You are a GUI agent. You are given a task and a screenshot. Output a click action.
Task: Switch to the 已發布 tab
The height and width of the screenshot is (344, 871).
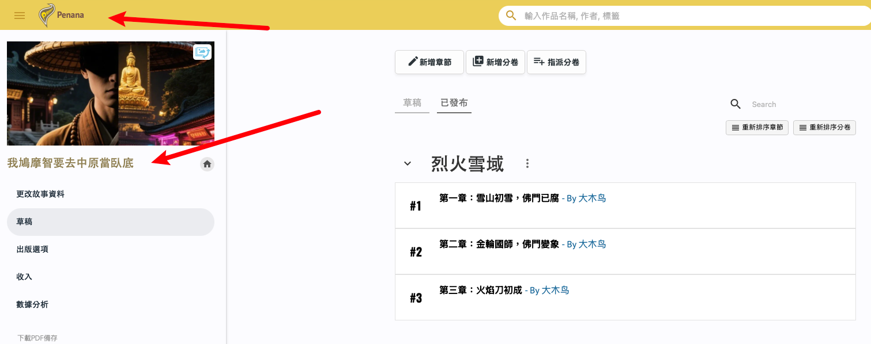pyautogui.click(x=454, y=103)
